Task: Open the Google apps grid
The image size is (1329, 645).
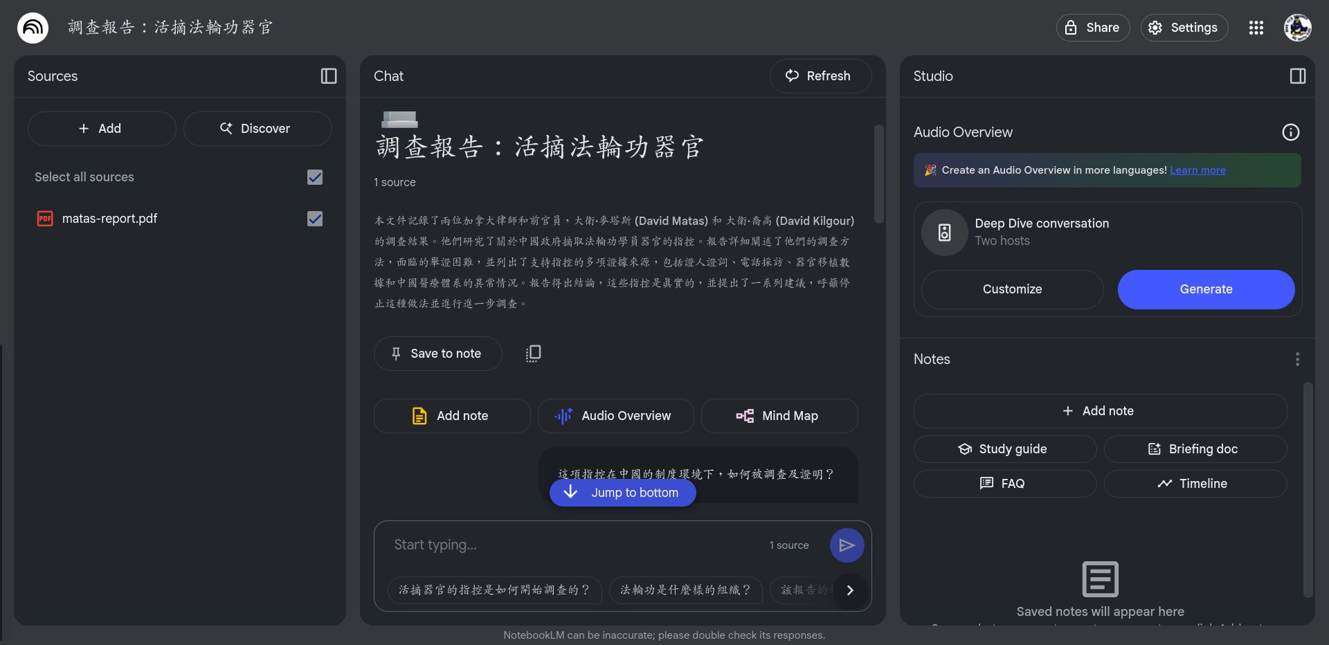Action: pos(1256,28)
